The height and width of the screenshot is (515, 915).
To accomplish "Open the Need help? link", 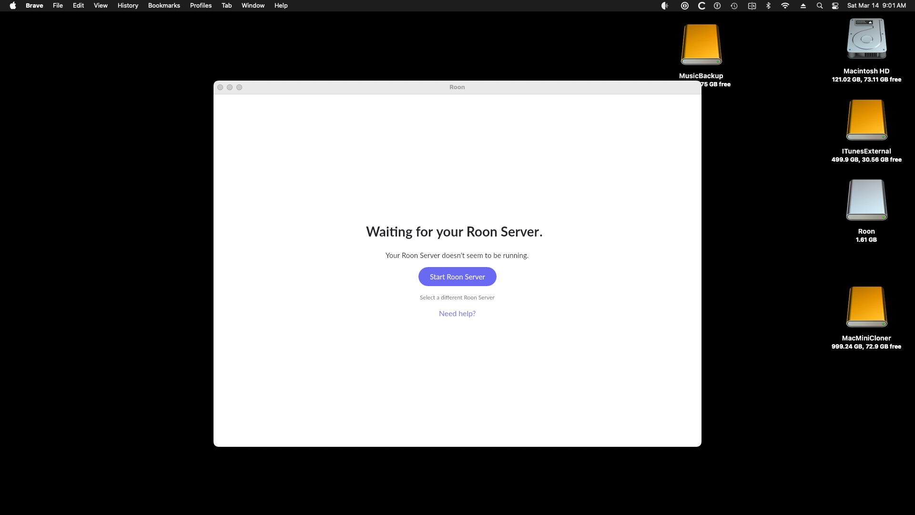I will pyautogui.click(x=457, y=313).
